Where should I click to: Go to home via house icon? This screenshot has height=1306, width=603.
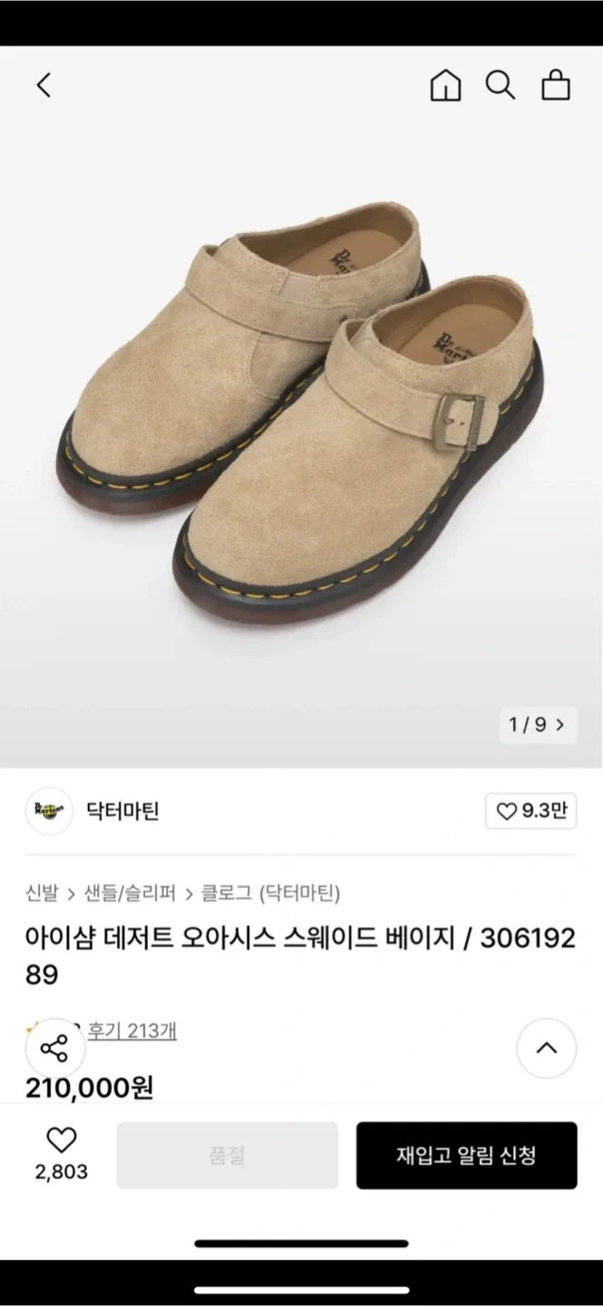click(445, 85)
